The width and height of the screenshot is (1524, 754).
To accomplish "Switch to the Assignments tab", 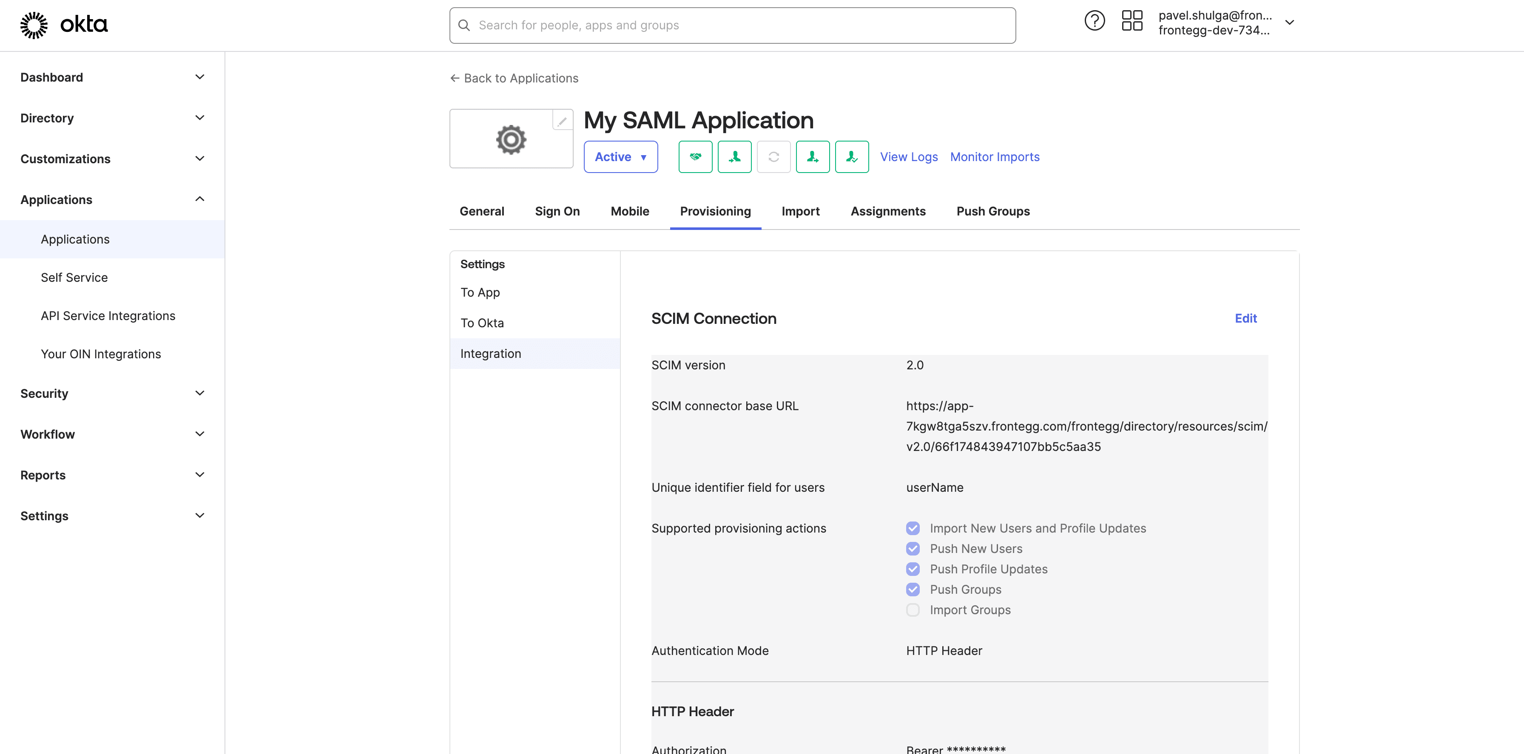I will [887, 212].
